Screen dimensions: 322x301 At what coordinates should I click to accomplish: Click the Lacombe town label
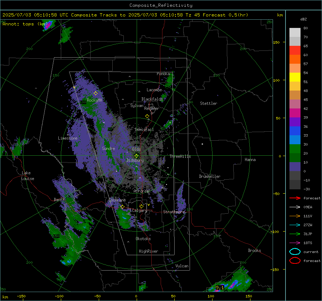[x=154, y=90]
